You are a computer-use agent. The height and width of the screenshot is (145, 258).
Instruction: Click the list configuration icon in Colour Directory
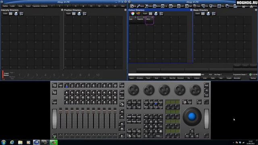click(161, 14)
